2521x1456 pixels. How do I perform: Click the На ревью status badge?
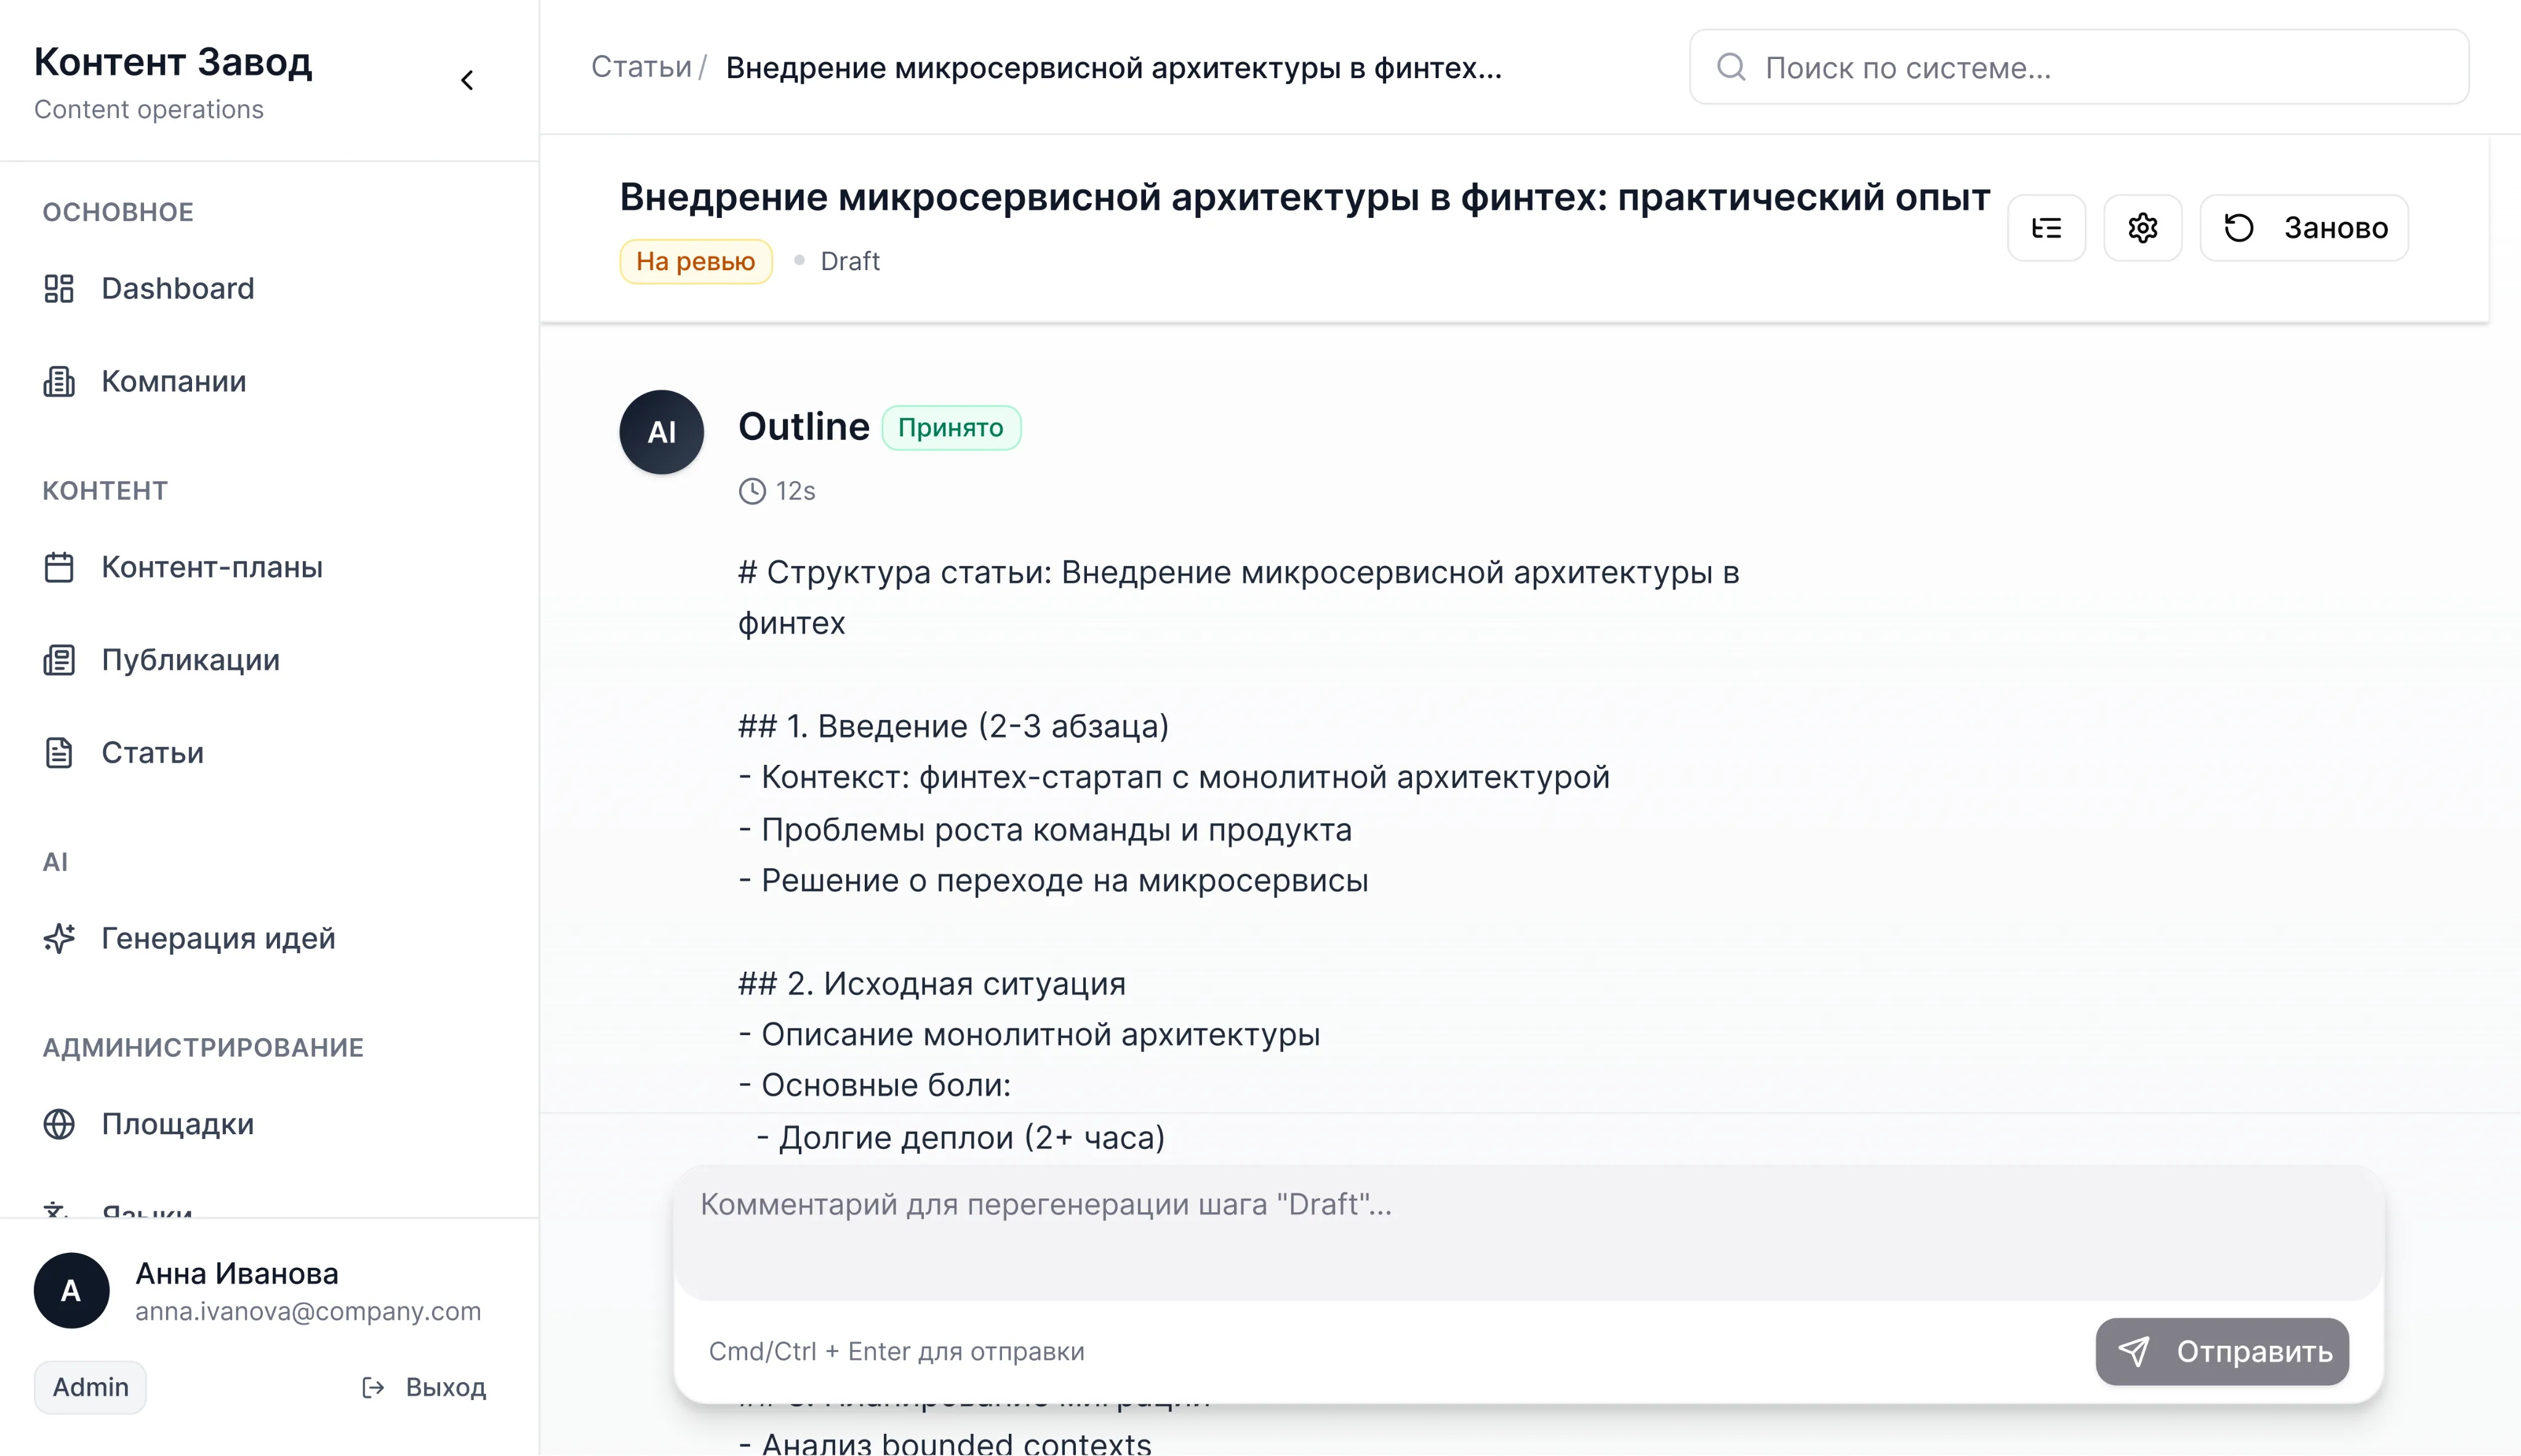[696, 261]
